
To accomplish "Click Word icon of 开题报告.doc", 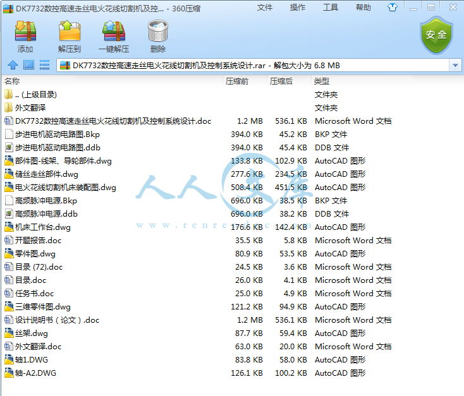I will (9, 240).
